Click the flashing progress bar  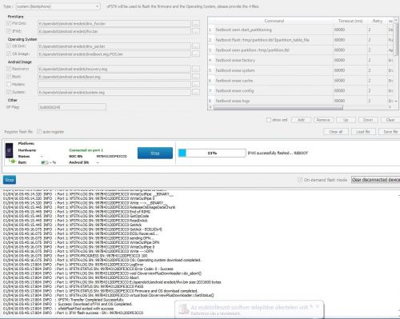pyautogui.click(x=212, y=153)
